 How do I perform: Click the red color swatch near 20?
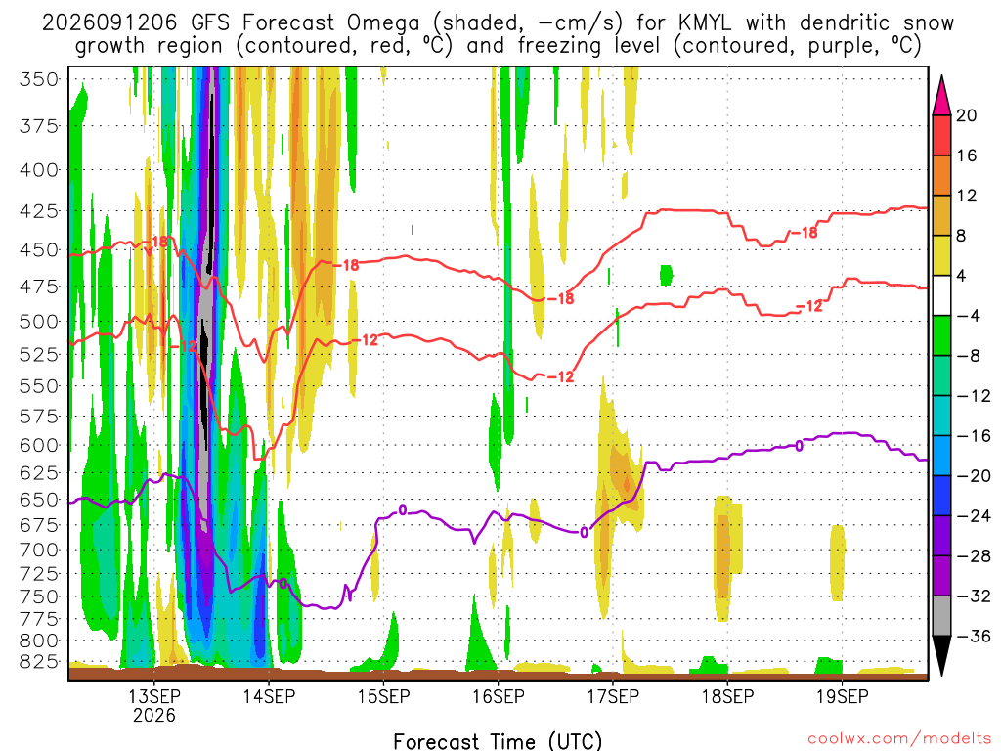(941, 135)
